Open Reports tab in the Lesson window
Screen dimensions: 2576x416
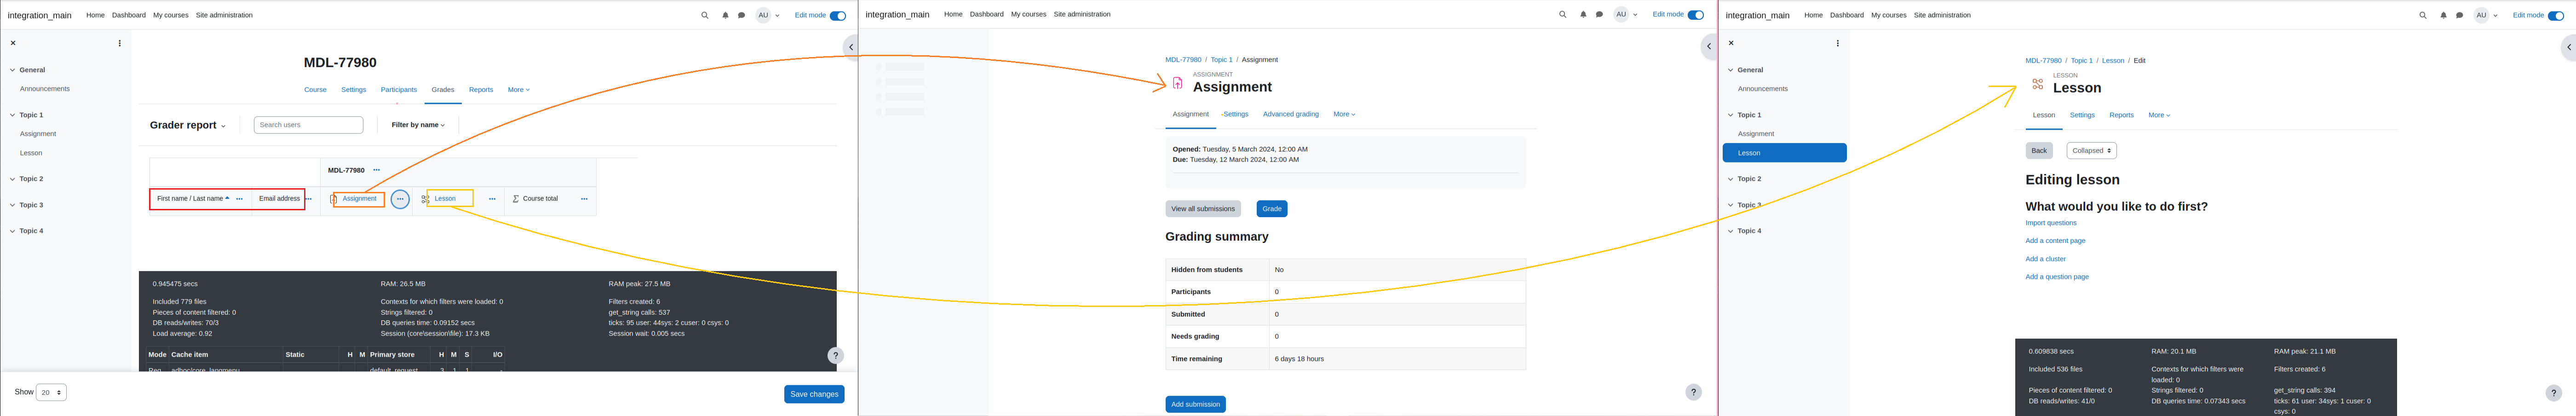click(2121, 115)
